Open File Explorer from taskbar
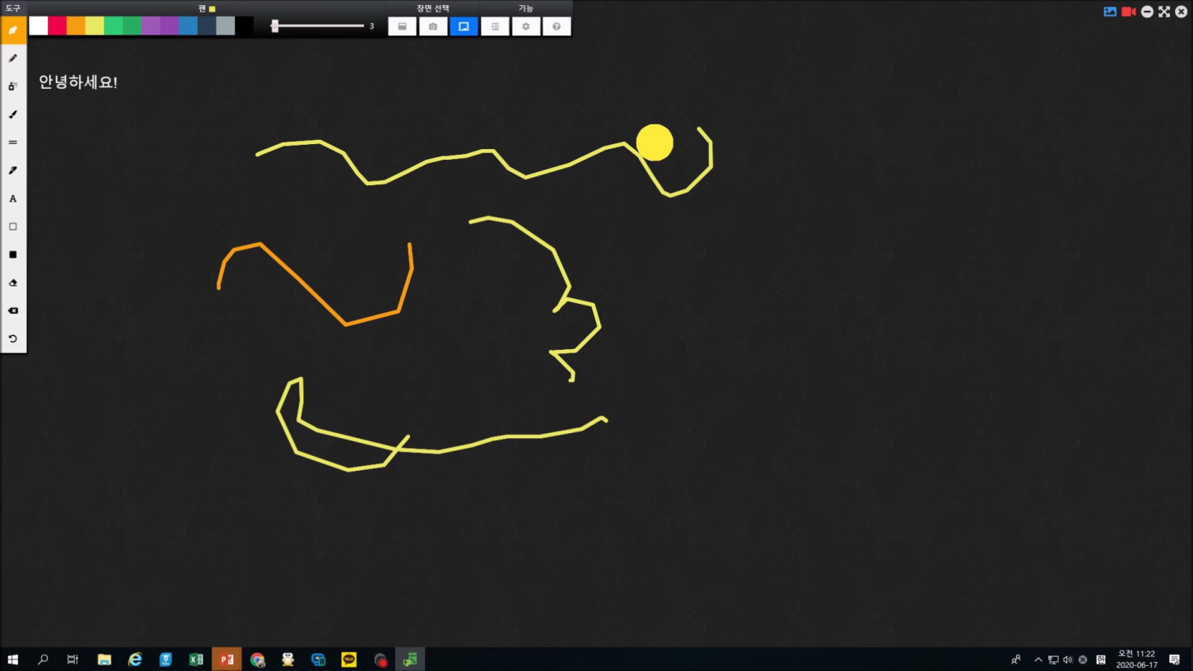 (x=105, y=659)
